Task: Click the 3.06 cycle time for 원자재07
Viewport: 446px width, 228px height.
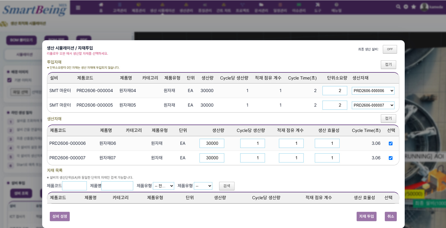Action: (x=376, y=158)
